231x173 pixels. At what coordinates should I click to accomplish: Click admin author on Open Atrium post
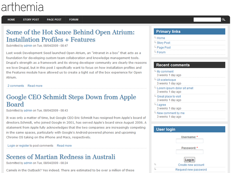click(x=28, y=46)
